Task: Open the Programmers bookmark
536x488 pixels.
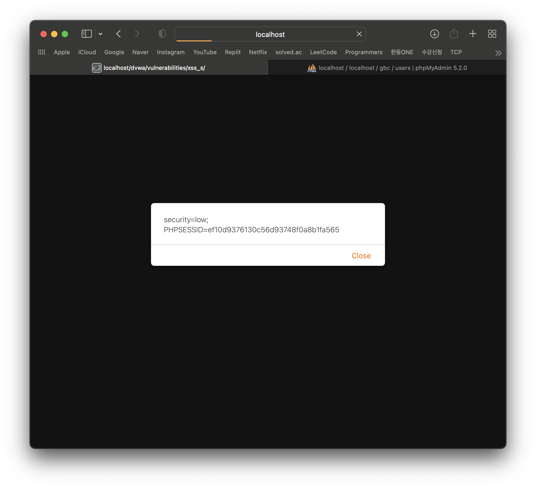Action: pyautogui.click(x=364, y=52)
